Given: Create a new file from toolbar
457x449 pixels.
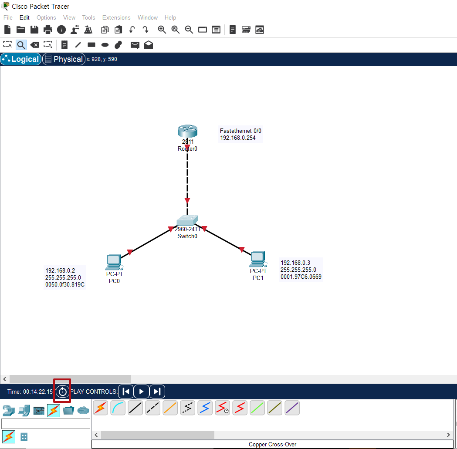Looking at the screenshot, I should [x=7, y=30].
